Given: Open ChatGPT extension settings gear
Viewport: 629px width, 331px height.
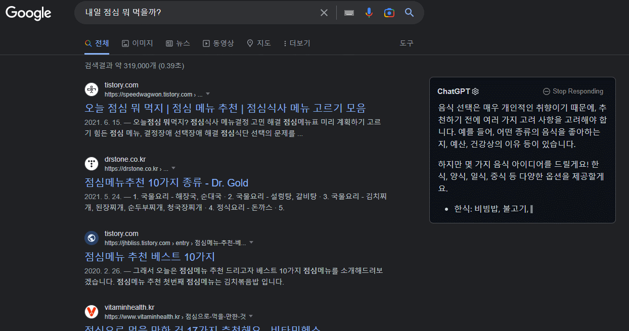Looking at the screenshot, I should pyautogui.click(x=475, y=91).
